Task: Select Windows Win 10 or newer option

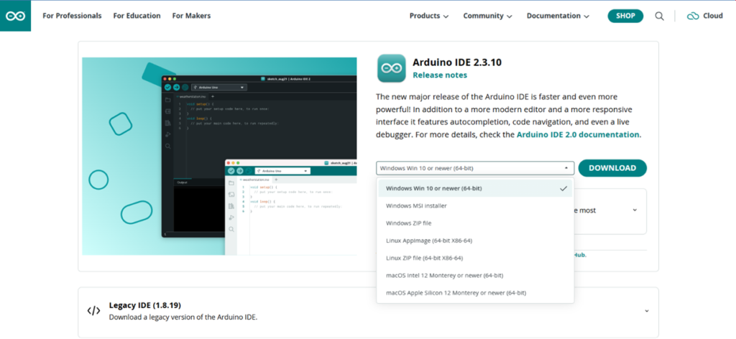Action: pos(475,188)
